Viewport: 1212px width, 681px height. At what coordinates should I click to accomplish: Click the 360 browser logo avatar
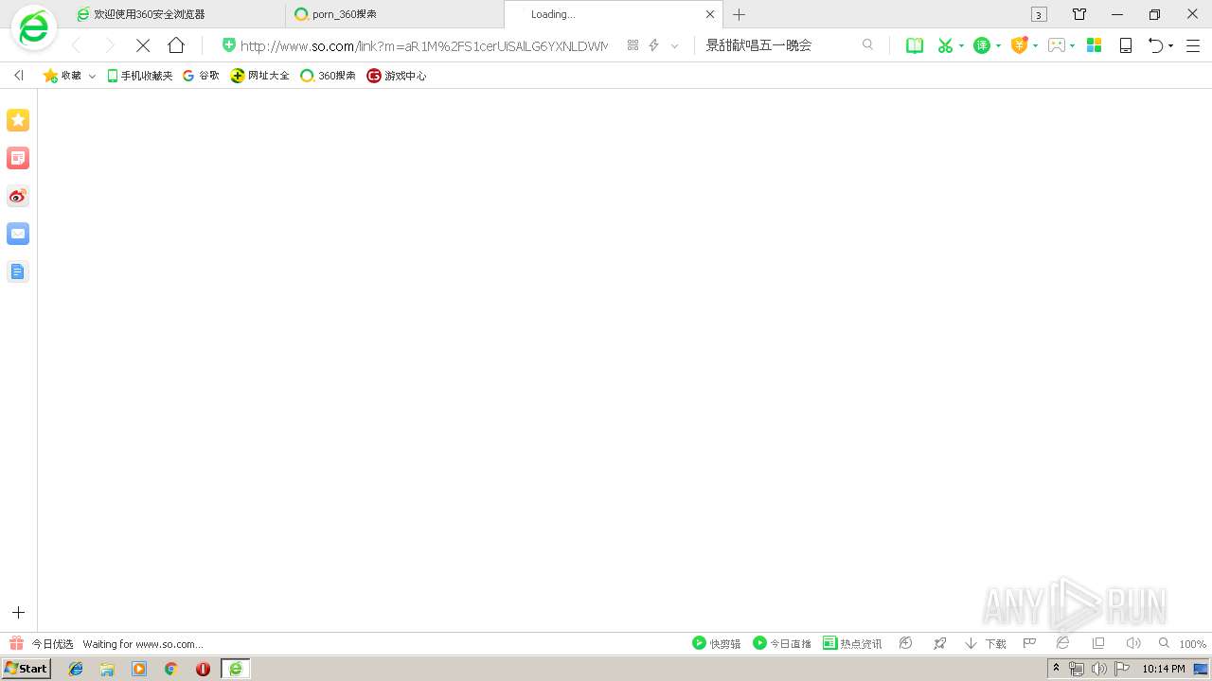coord(34,28)
